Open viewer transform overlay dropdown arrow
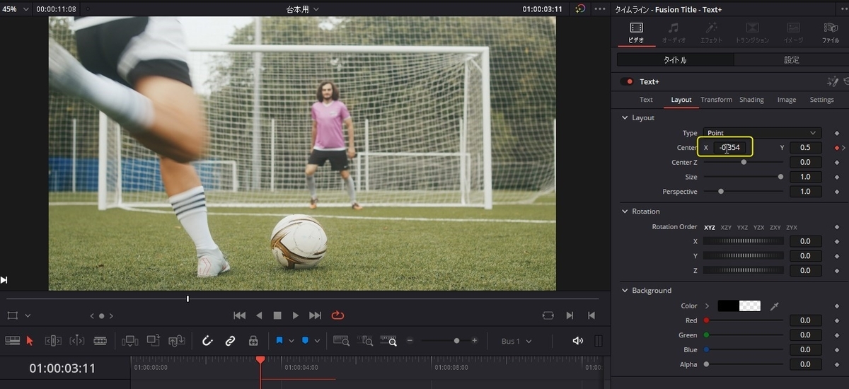This screenshot has height=389, width=849. click(28, 315)
